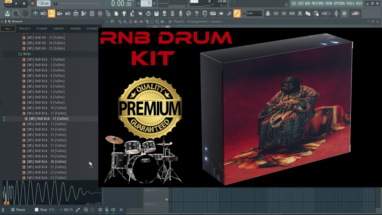This screenshot has height=215, width=382.
Task: Select the PLUGINS browser tab
Action: pyautogui.click(x=41, y=29)
